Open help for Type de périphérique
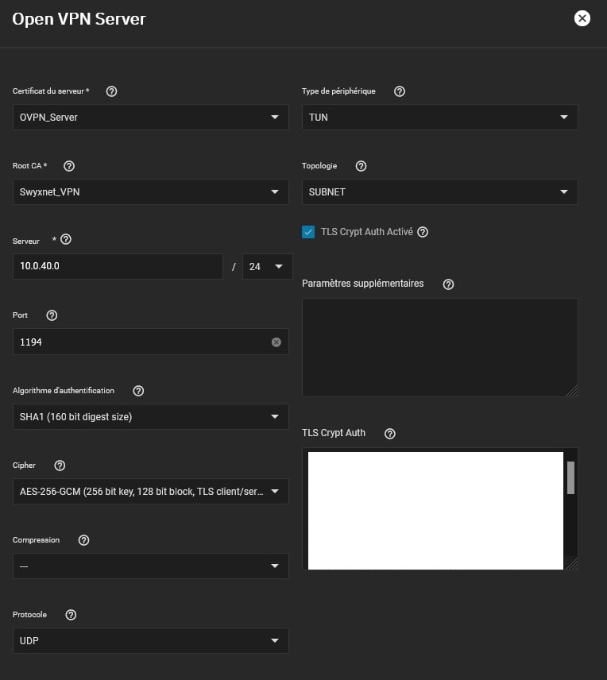This screenshot has width=607, height=680. coord(400,91)
